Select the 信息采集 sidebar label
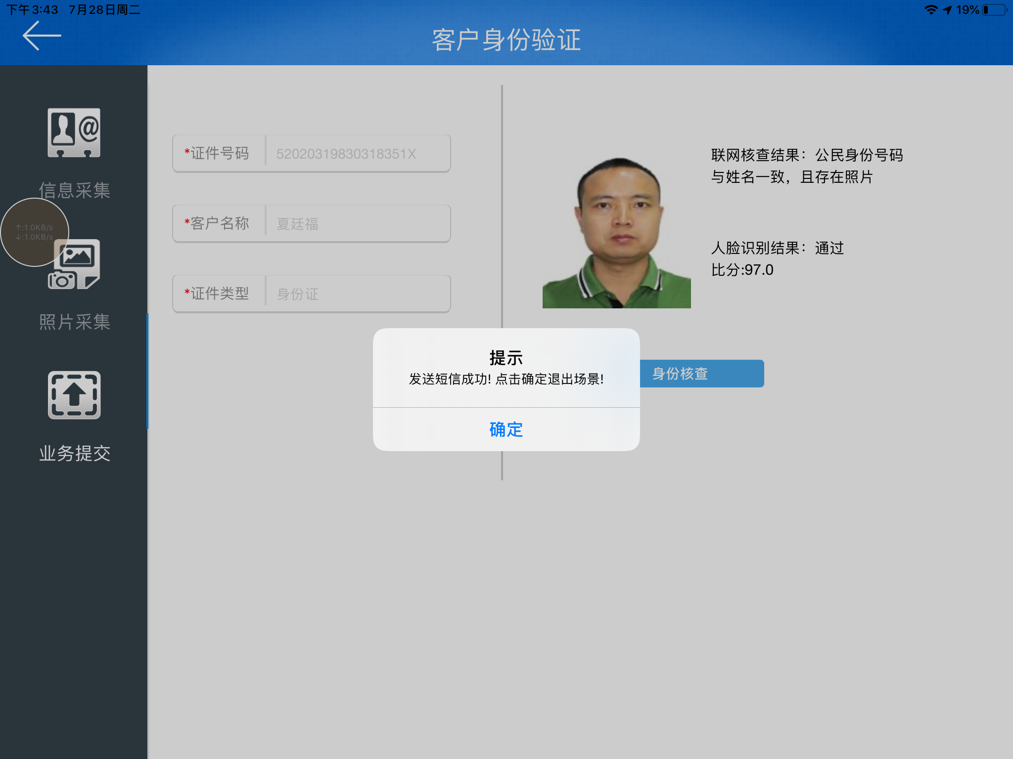 [x=74, y=190]
